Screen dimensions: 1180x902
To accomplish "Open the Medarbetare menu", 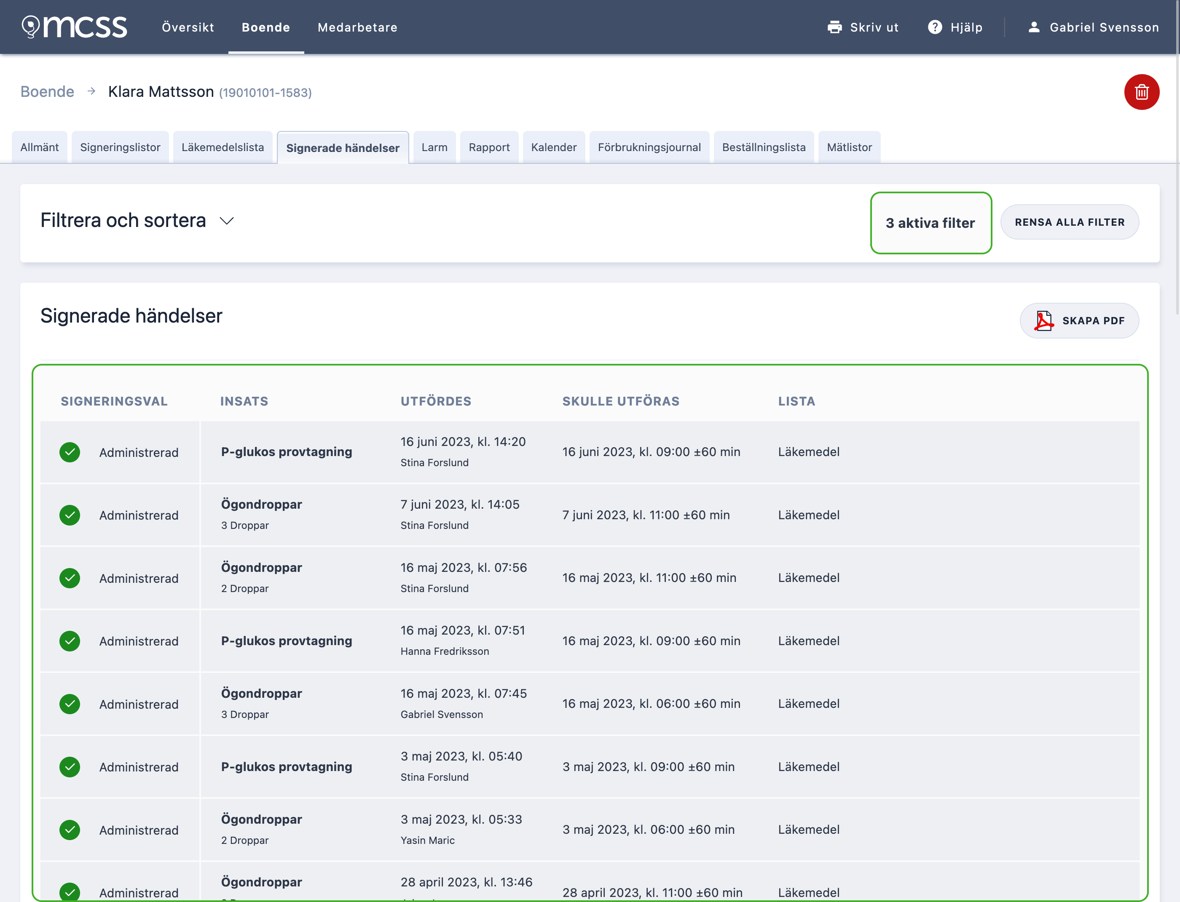I will [x=357, y=27].
